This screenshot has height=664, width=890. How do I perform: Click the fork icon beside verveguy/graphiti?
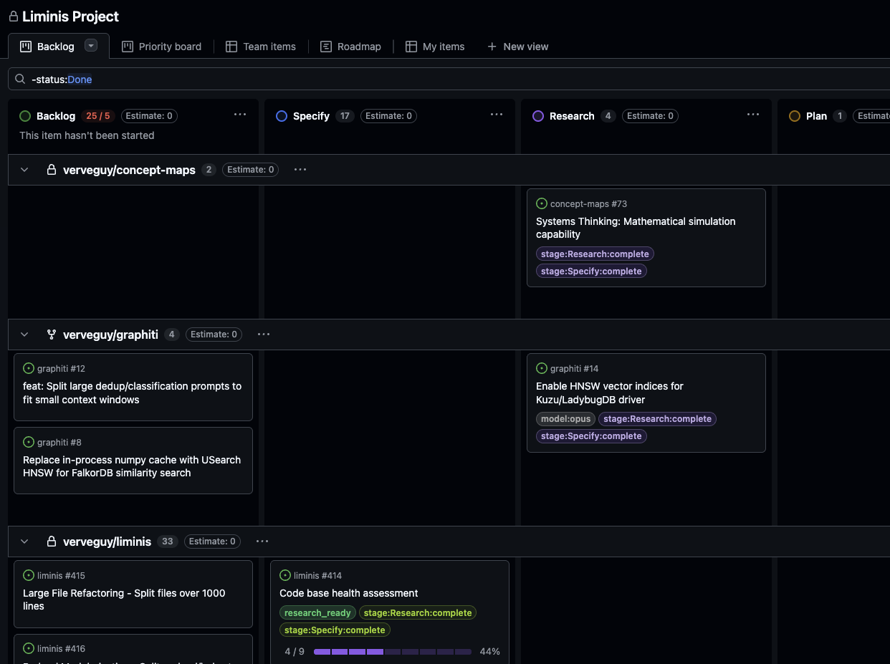pyautogui.click(x=51, y=334)
